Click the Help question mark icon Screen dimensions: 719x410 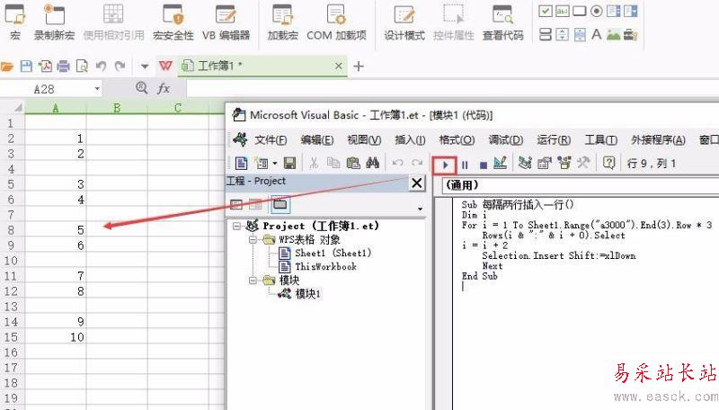click(608, 163)
